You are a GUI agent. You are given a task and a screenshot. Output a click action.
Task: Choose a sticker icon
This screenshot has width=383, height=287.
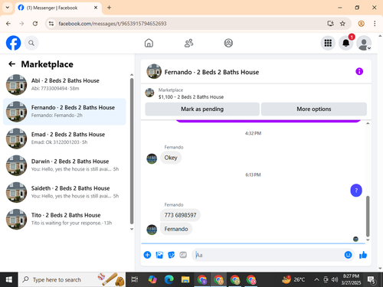(172, 255)
